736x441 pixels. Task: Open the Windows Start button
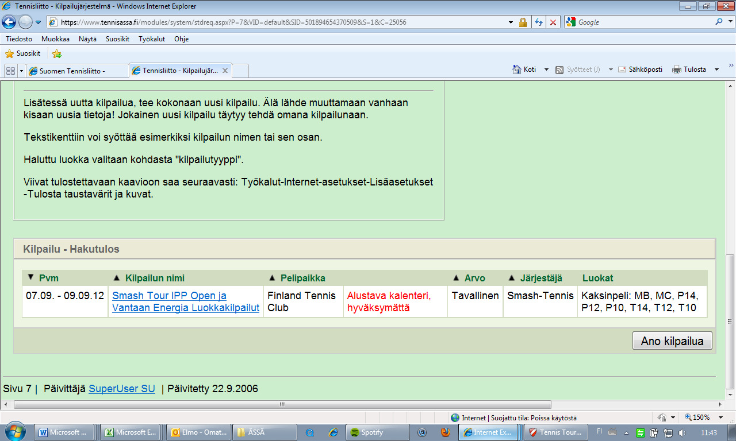14,432
